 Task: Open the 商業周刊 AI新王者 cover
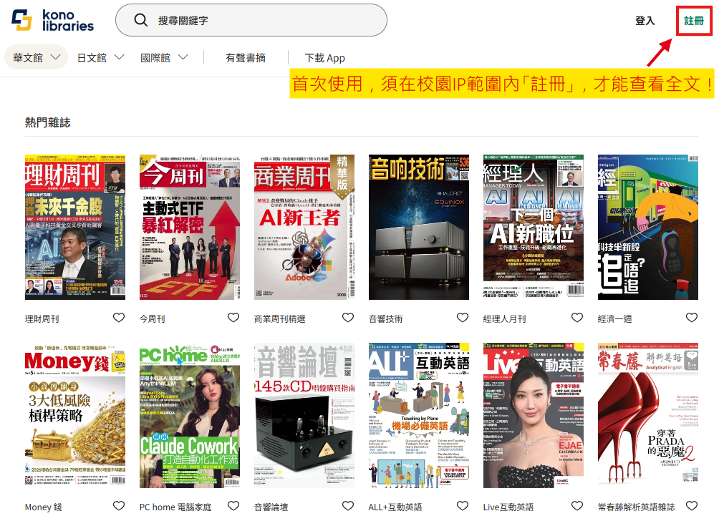(x=304, y=228)
